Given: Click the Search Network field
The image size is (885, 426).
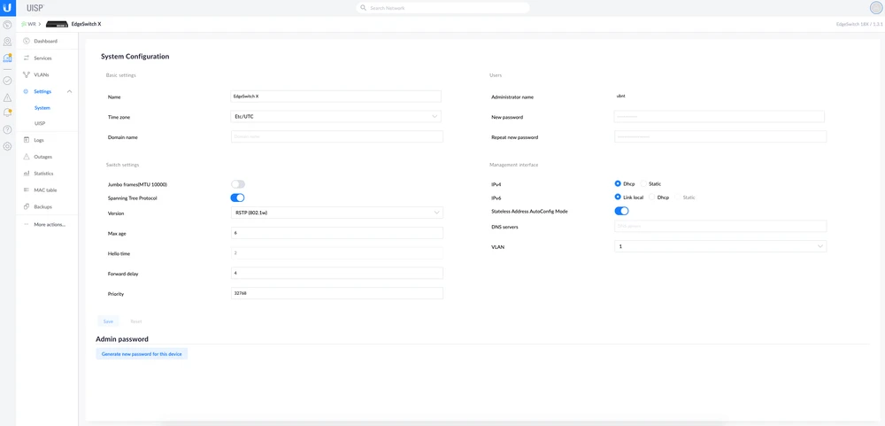Looking at the screenshot, I should click(x=447, y=8).
